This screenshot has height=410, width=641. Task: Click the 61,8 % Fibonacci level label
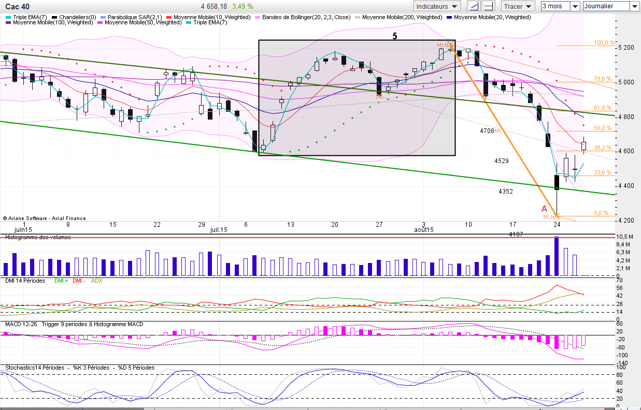604,108
